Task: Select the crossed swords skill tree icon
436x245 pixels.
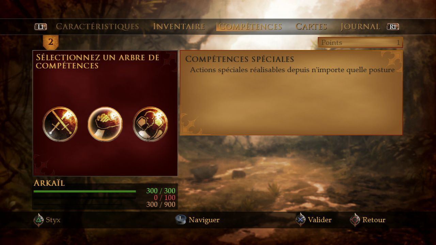Action: click(60, 124)
